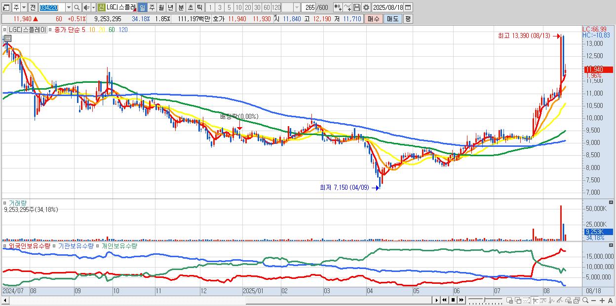The image size is (616, 306).
Task: Edit the candle count field 265
Action: (309, 8)
